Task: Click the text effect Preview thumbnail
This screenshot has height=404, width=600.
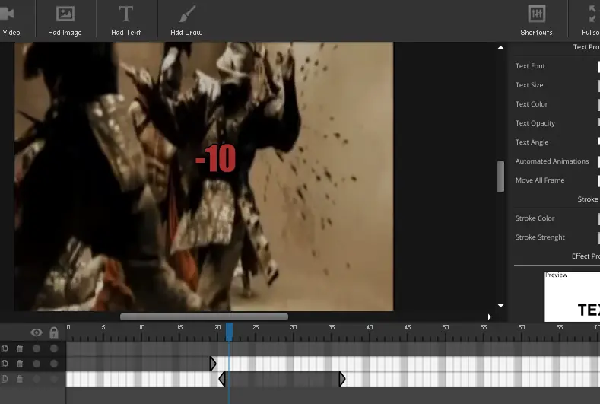Action: point(572,297)
